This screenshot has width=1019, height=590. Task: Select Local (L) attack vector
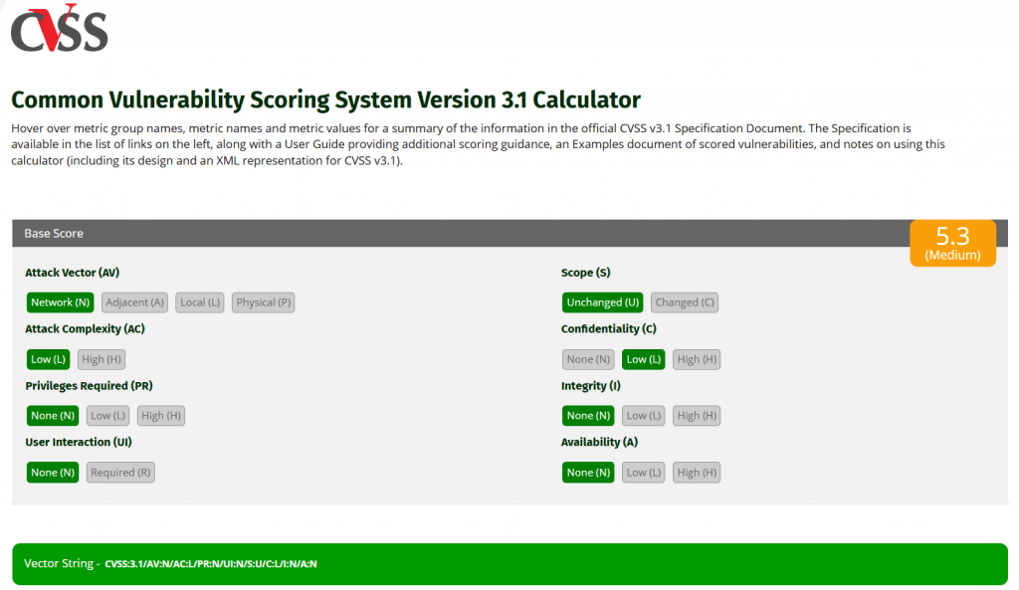(199, 302)
